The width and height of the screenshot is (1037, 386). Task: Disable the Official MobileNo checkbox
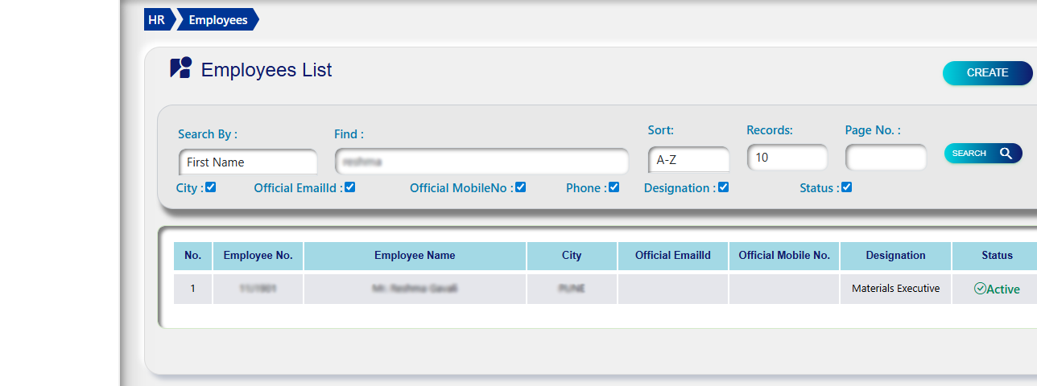click(520, 187)
